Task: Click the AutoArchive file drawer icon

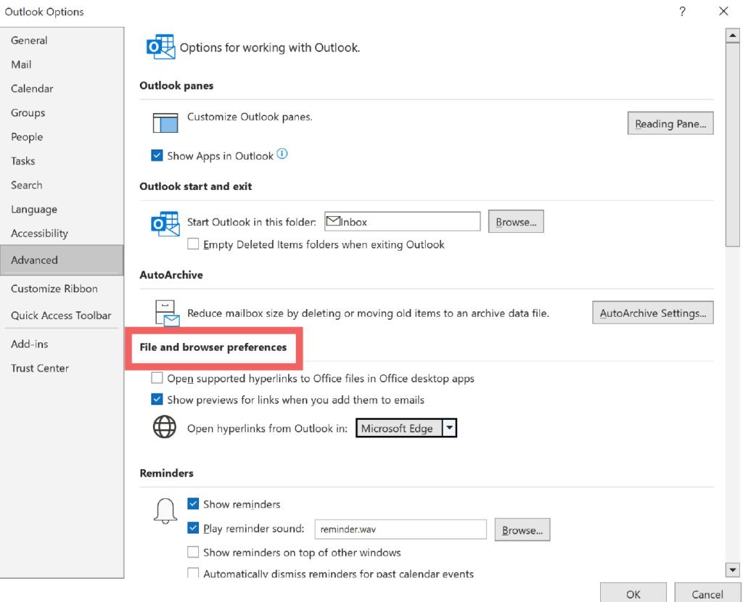Action: (x=166, y=313)
